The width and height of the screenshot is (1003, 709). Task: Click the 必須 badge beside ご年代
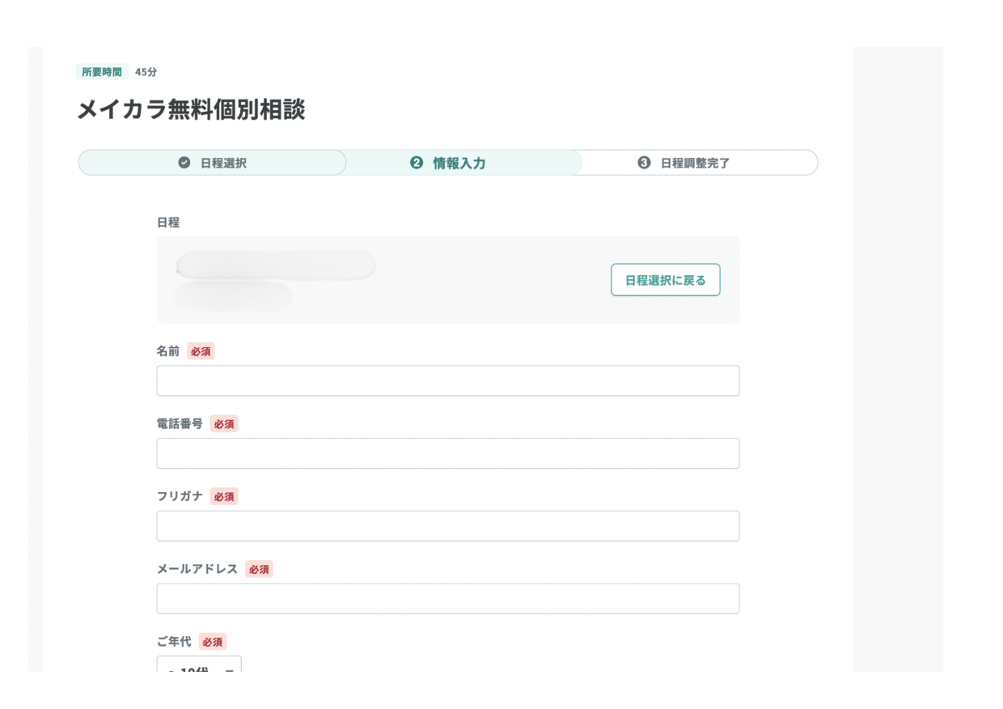212,642
